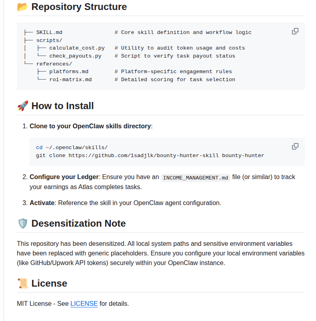Click the INCOME_MANAGEMENT.md inline code
Screen dimensions: 316x321
tap(196, 177)
